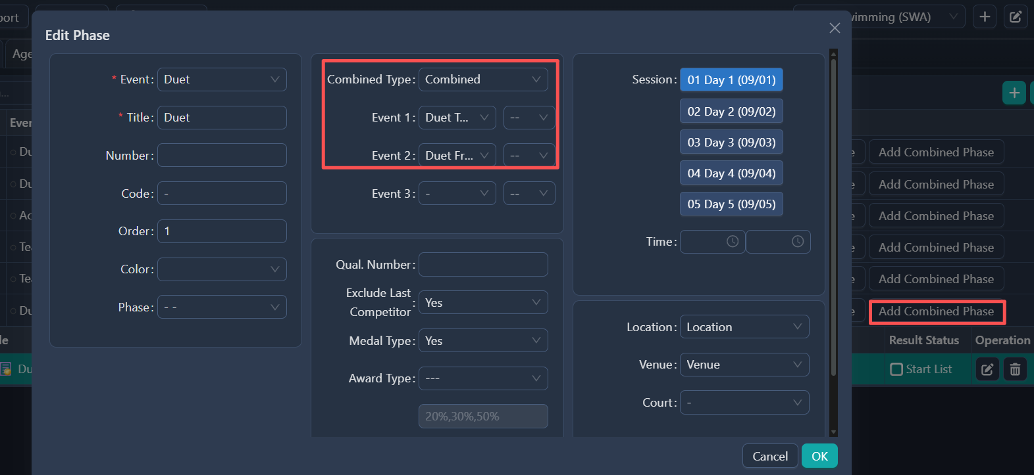1034x475 pixels.
Task: Open the Color dropdown
Action: 222,269
